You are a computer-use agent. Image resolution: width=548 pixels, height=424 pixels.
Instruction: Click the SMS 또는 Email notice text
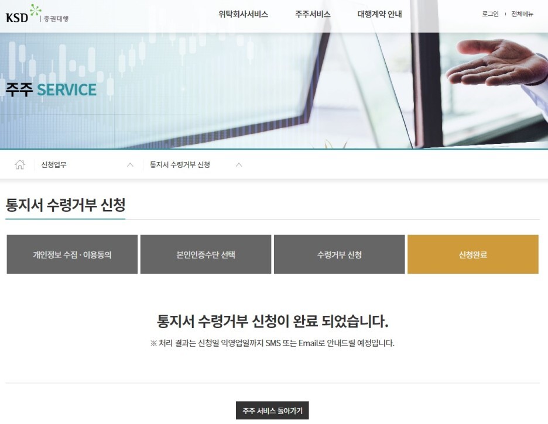pos(272,343)
